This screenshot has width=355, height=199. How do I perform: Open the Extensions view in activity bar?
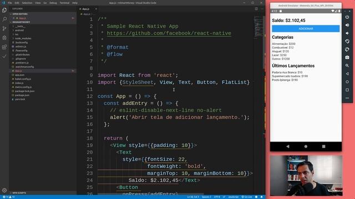click(x=4, y=47)
